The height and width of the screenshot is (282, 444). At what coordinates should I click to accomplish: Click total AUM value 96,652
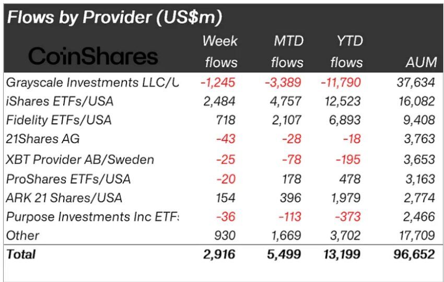point(414,254)
